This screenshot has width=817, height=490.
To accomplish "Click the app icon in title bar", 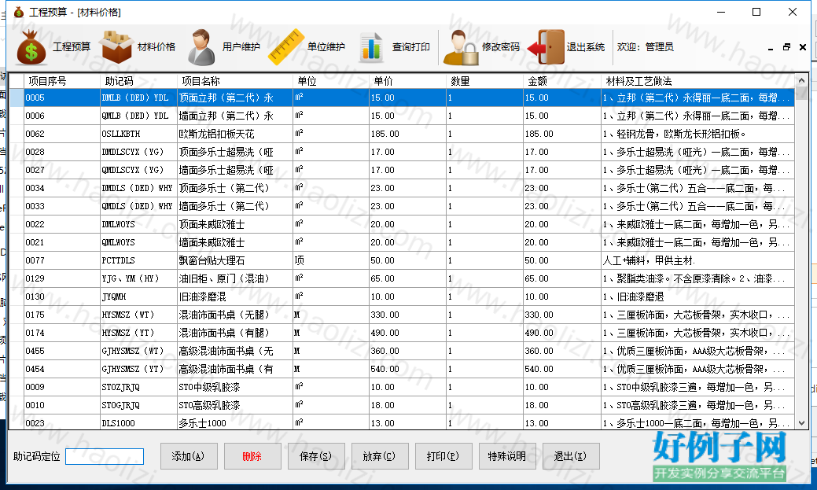I will click(x=19, y=12).
